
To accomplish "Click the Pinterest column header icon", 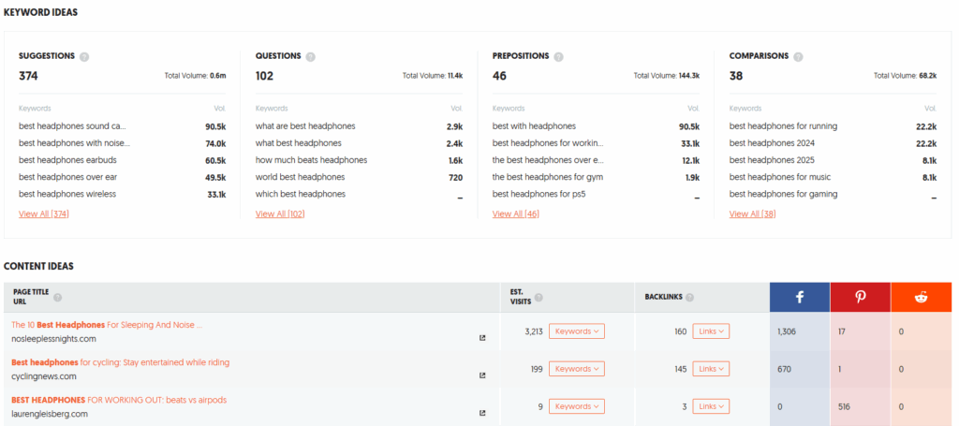I will (861, 297).
